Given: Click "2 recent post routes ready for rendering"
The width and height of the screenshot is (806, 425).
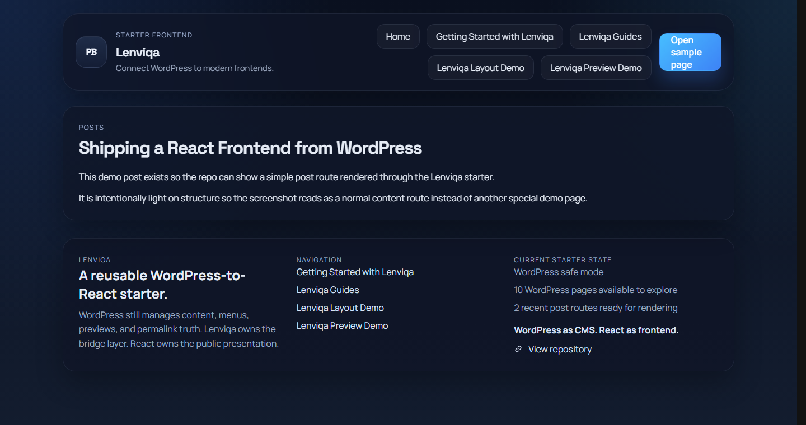Looking at the screenshot, I should [x=596, y=308].
